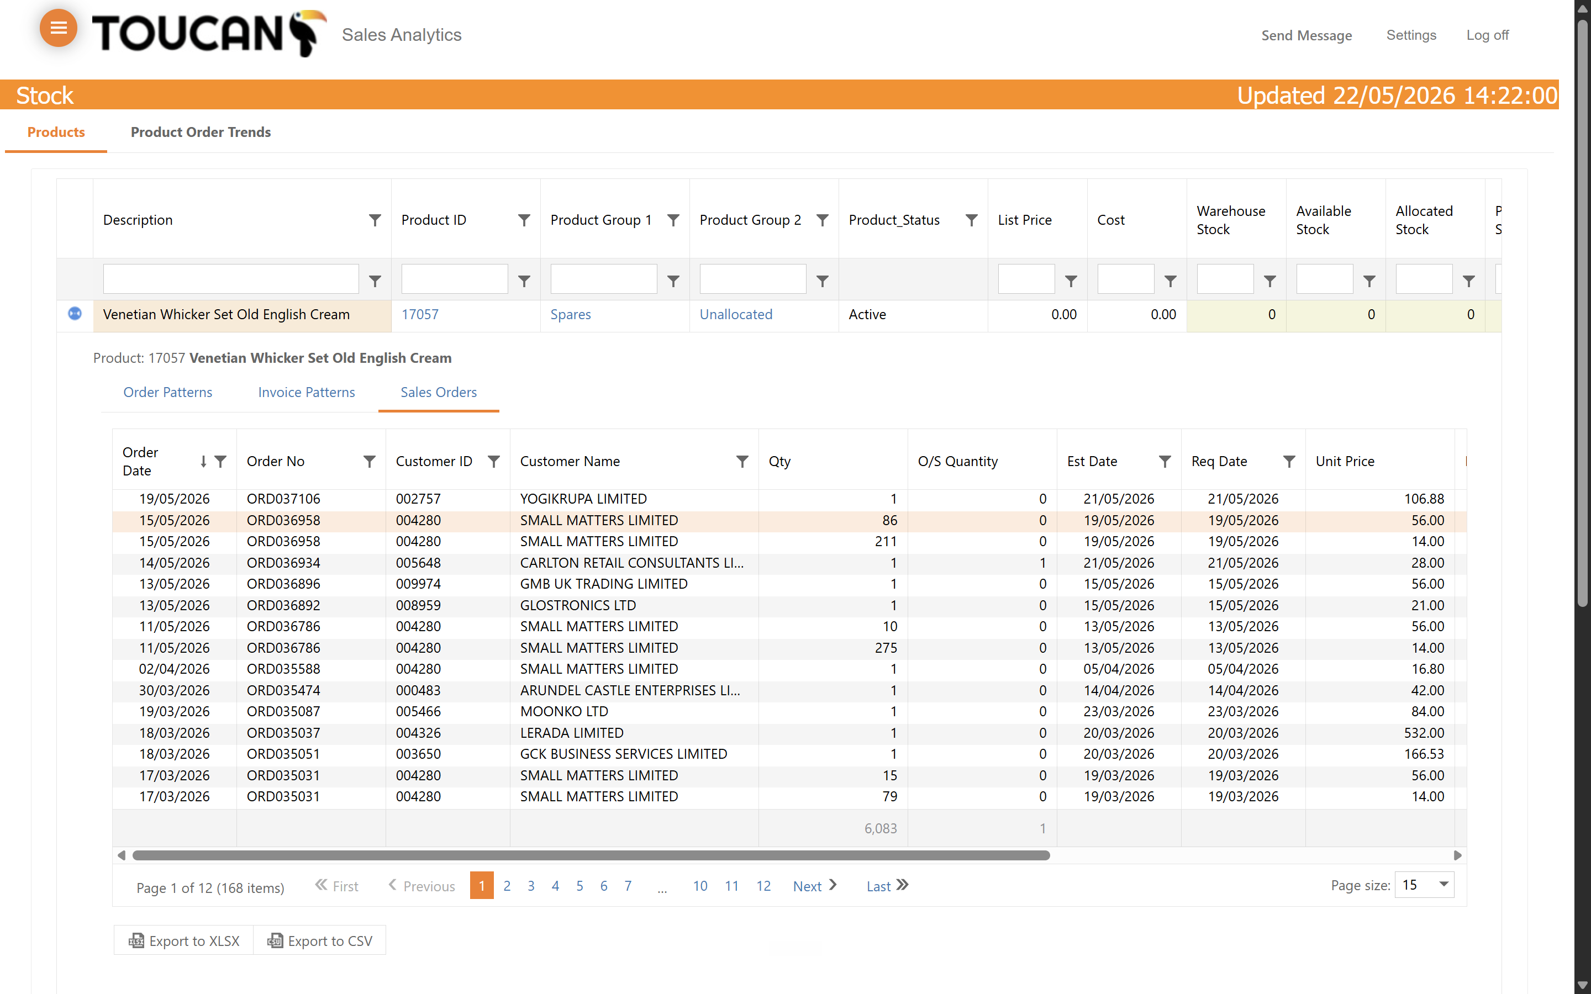Image resolution: width=1591 pixels, height=994 pixels.
Task: Open Product Group 2 filter-row condition icon
Action: (823, 281)
